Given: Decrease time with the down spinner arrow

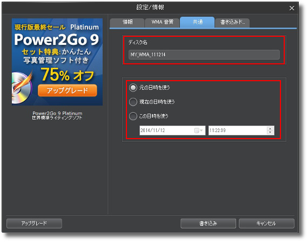Looking at the screenshot, I should [270, 132].
